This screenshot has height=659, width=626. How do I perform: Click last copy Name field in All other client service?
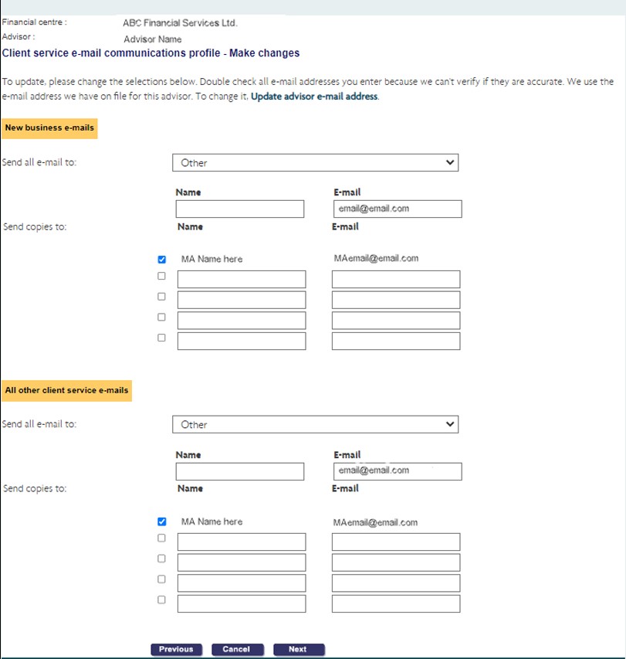click(242, 603)
